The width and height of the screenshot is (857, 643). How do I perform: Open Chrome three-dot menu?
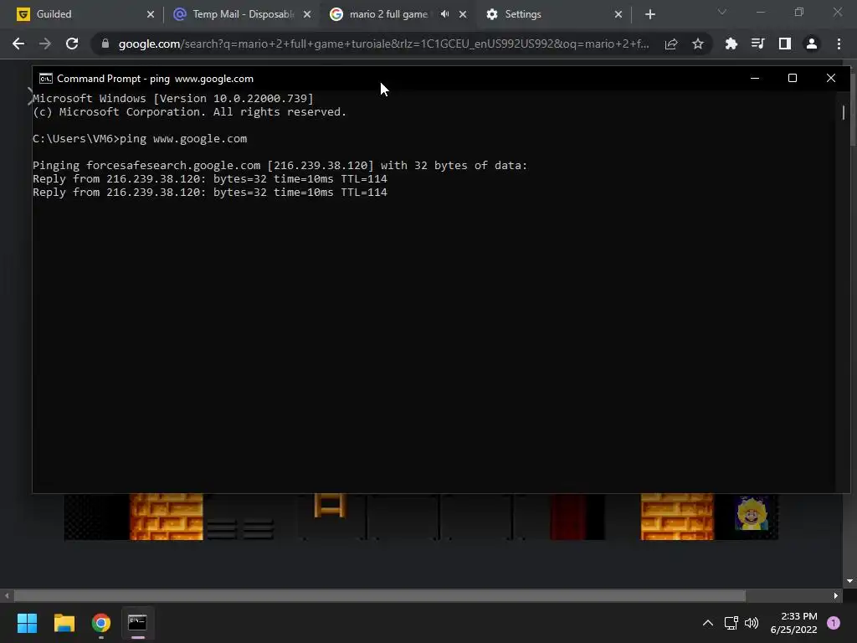(x=839, y=44)
